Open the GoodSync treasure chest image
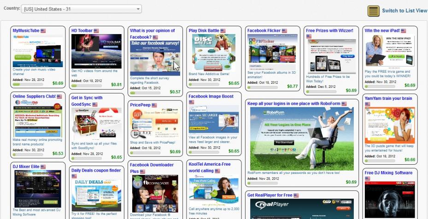Viewport: 428px width, 219px height. tap(96, 124)
